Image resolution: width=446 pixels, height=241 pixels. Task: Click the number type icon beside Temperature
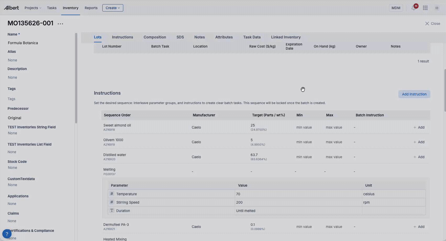pyautogui.click(x=112, y=194)
